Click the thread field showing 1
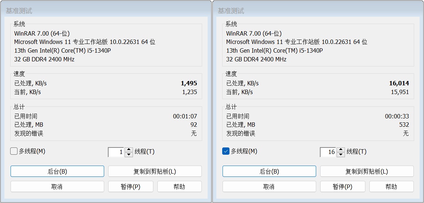The height and width of the screenshot is (203, 424). 117,152
